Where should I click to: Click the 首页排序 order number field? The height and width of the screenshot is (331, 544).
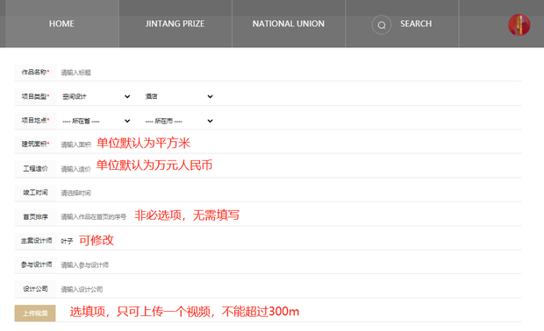[x=95, y=217]
